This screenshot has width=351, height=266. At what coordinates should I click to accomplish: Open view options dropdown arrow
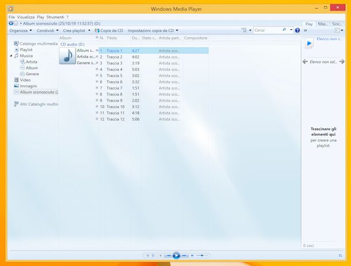[x=250, y=30]
